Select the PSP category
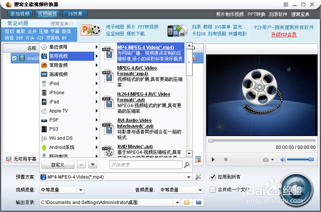The width and height of the screenshot is (321, 212). pos(70,120)
